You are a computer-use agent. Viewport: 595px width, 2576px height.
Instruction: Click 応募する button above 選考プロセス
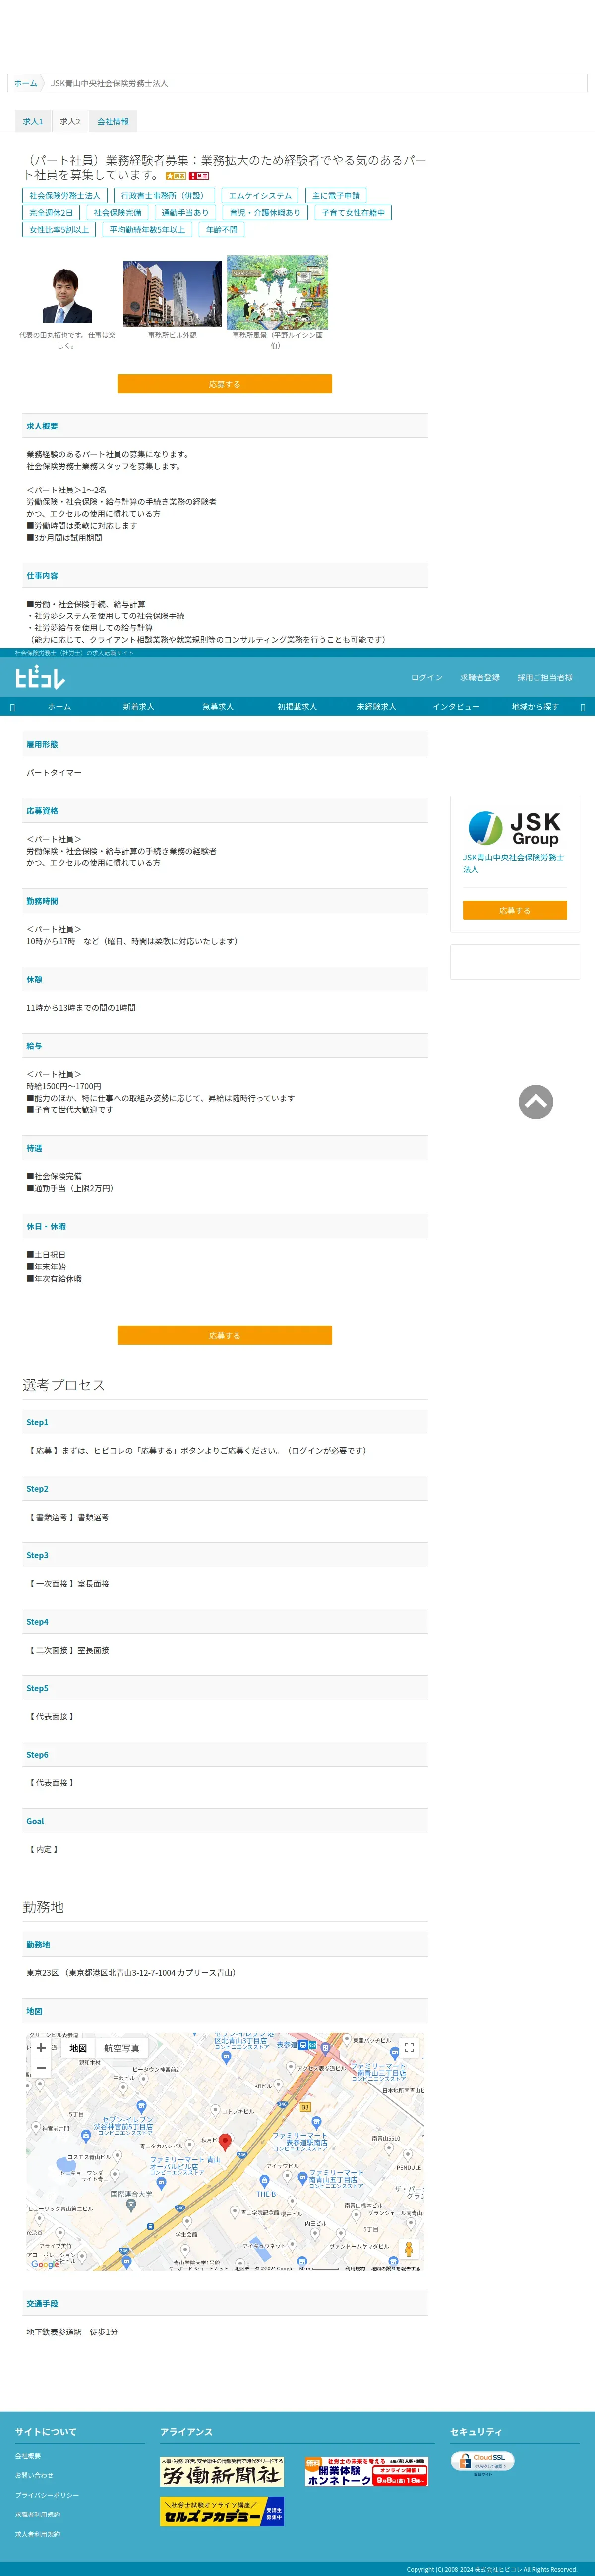coord(225,1335)
